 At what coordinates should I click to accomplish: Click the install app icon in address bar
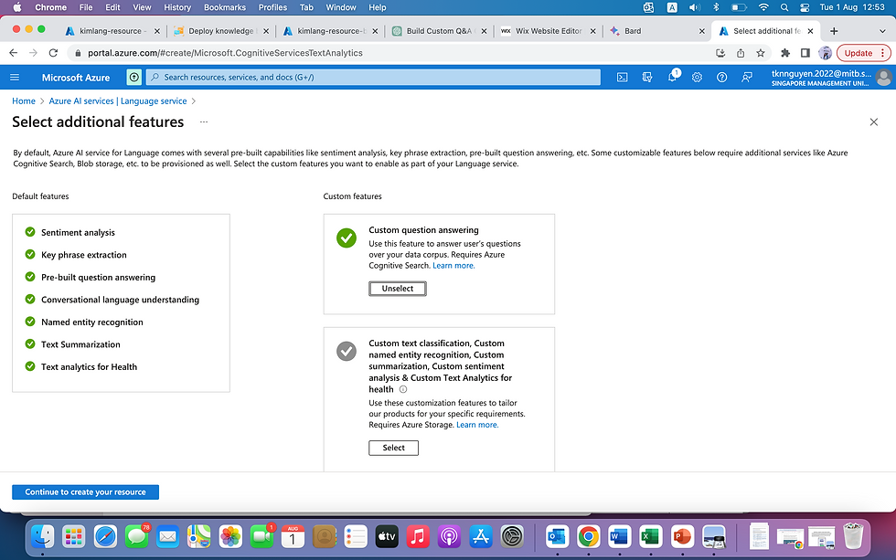(720, 53)
